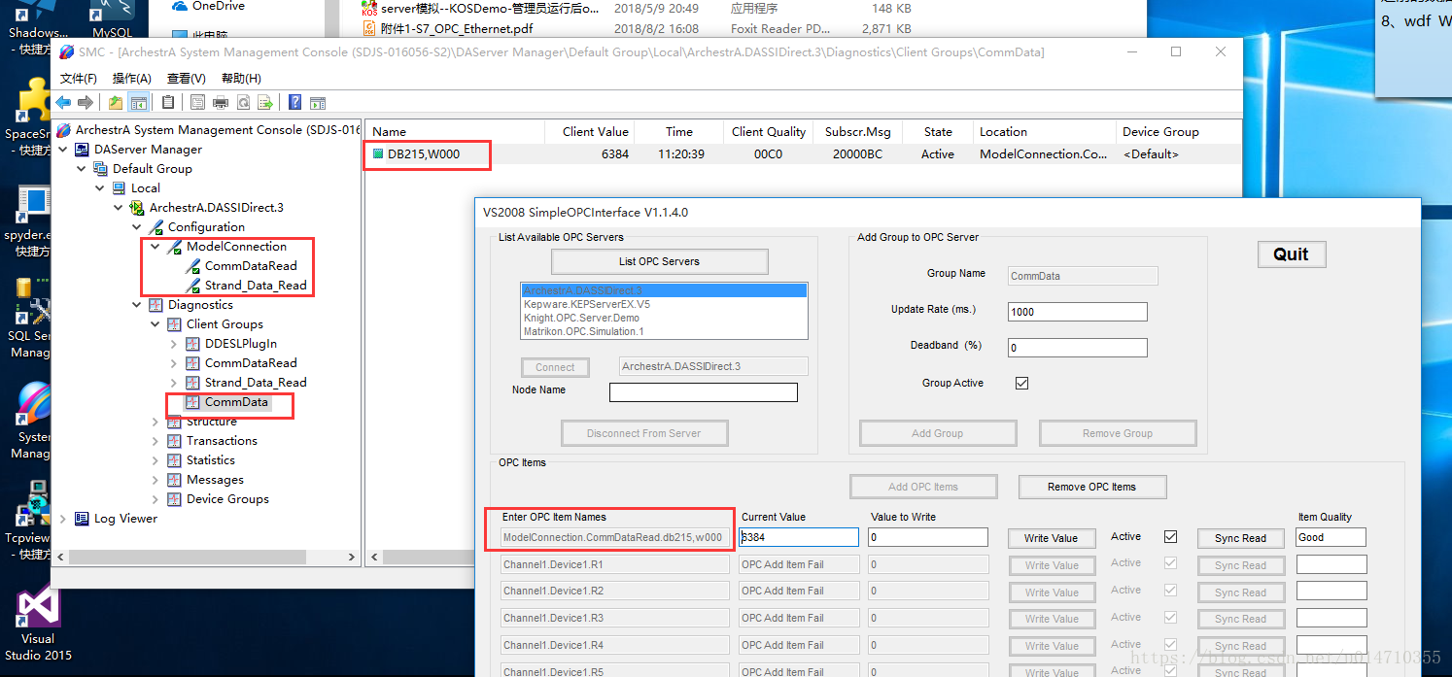Select Kepware.KEPServerEX.V5 in server list
This screenshot has height=677, width=1452.
point(587,304)
